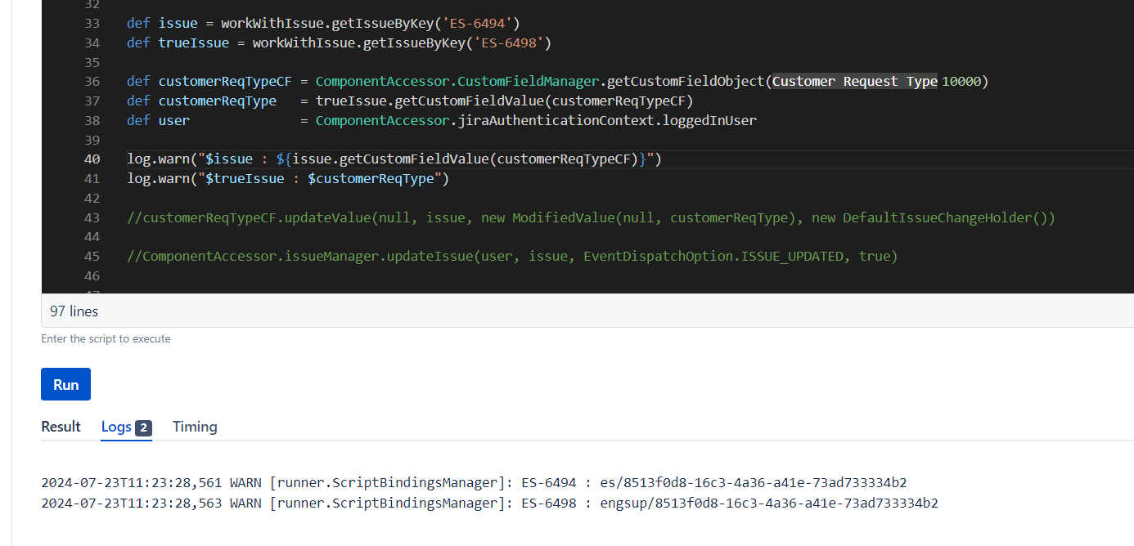Image resolution: width=1134 pixels, height=546 pixels.
Task: Click the log.warn $trueIssue line 41
Action: click(288, 178)
